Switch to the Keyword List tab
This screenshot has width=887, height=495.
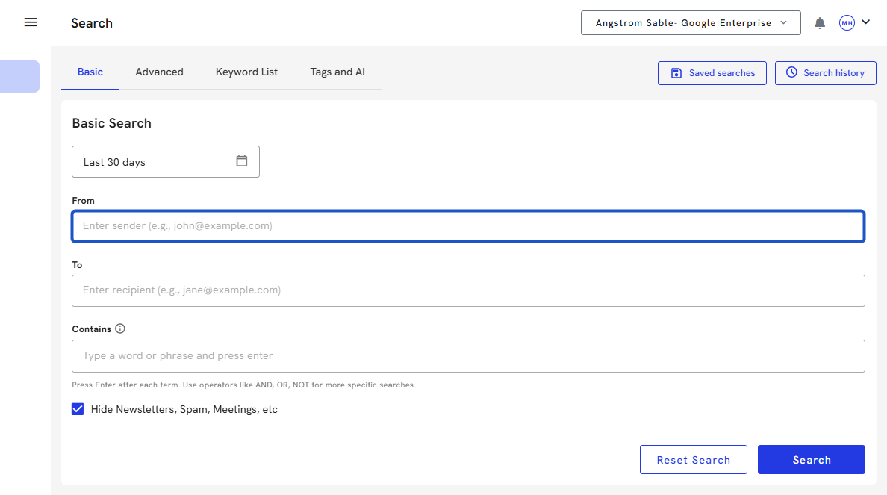tap(246, 72)
